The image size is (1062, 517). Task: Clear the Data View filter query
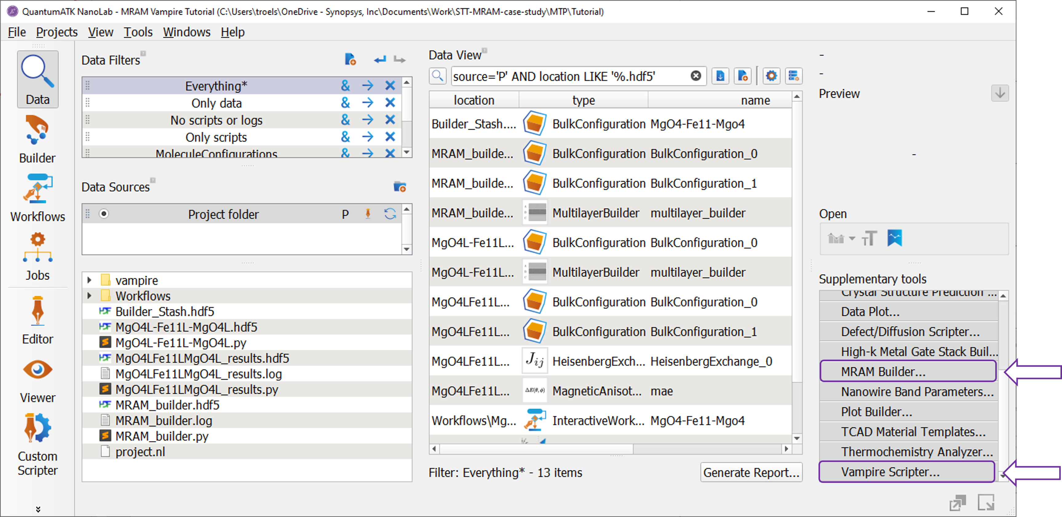[x=695, y=76]
